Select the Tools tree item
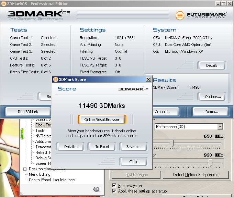The width and height of the screenshot is (234, 198). pos(40,131)
